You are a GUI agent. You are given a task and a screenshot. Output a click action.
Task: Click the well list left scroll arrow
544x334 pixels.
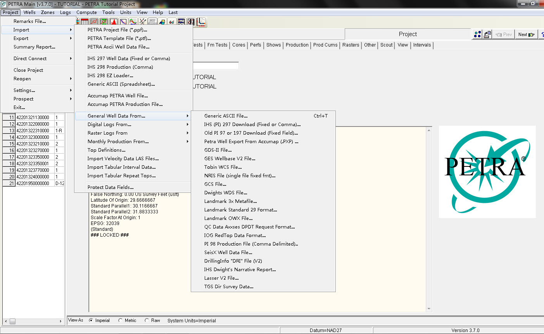[x=5, y=321]
